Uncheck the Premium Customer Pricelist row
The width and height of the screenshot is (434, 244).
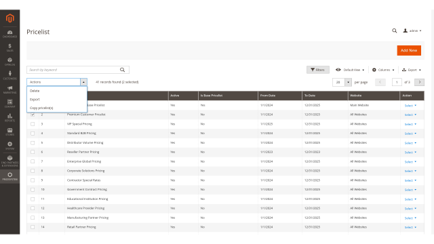pos(33,115)
